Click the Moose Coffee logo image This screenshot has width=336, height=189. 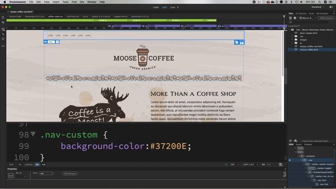click(x=143, y=58)
